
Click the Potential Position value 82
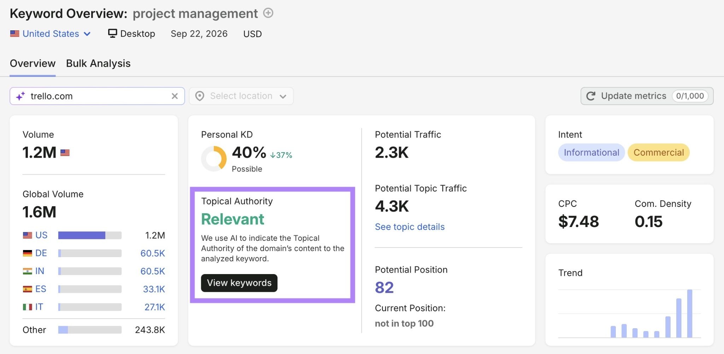(x=384, y=288)
